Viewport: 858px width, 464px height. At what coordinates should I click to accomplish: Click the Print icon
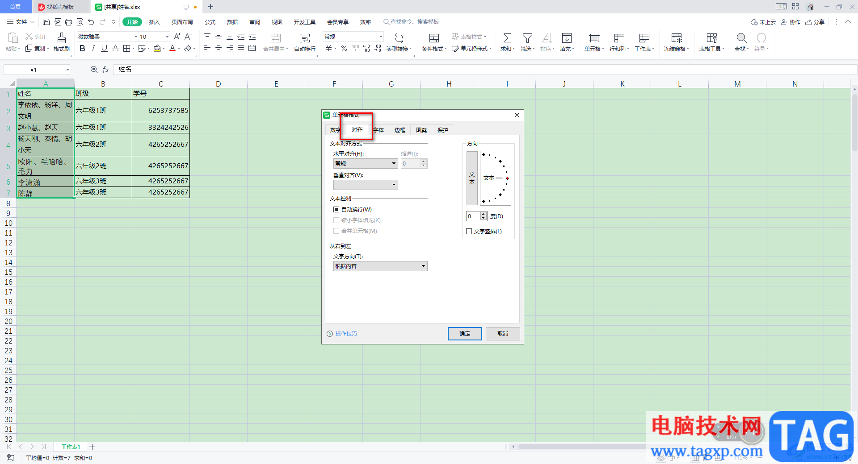coord(68,22)
